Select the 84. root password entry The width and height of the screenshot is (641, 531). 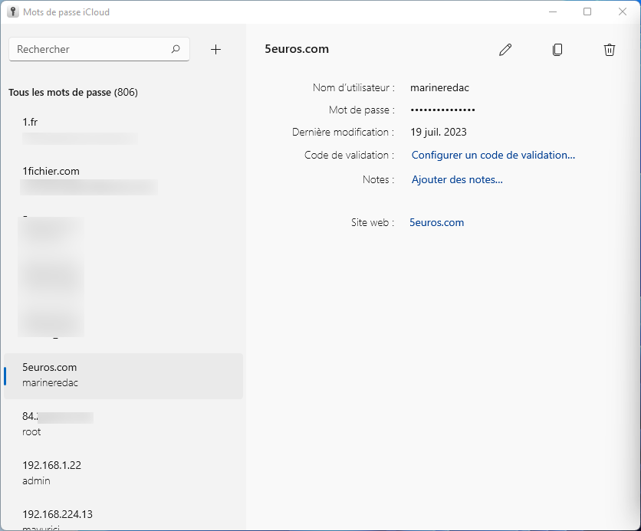(x=123, y=424)
